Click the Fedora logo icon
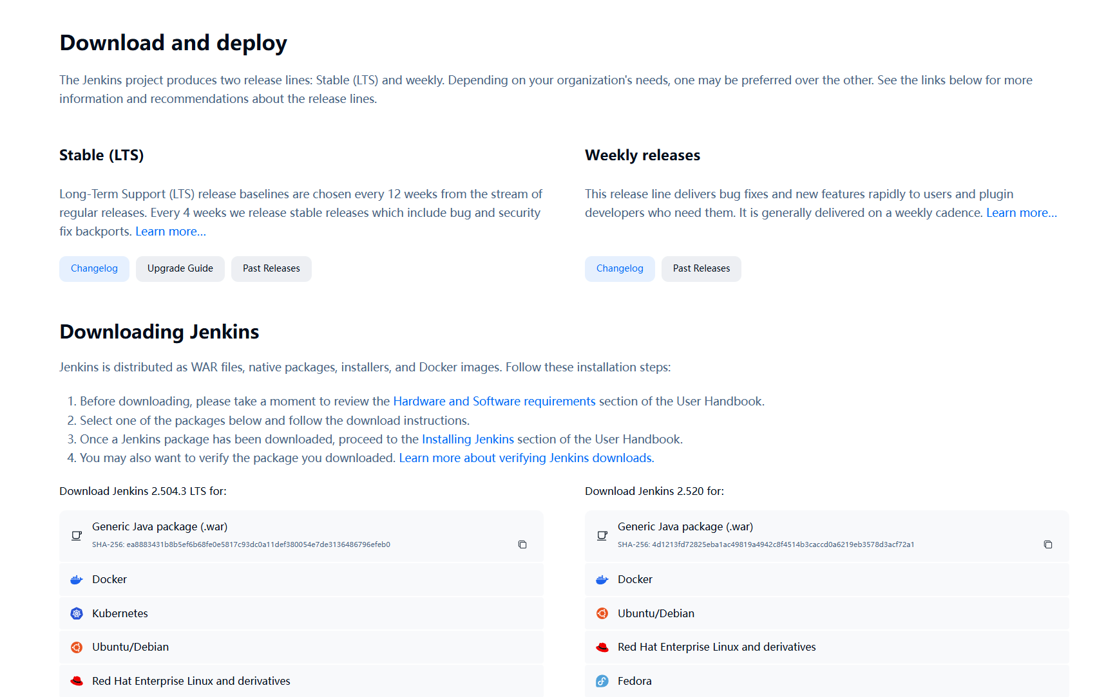 tap(602, 681)
